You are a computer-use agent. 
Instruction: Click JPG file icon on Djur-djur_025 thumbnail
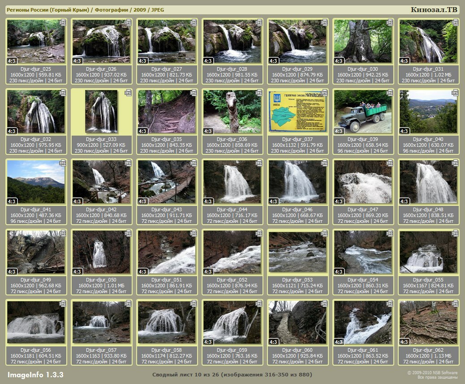pyautogui.click(x=63, y=22)
